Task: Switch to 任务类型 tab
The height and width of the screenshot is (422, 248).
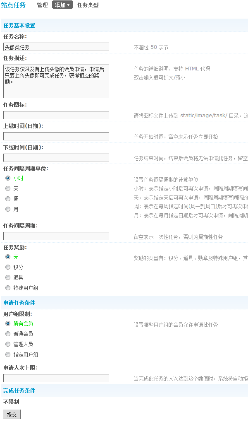Action: click(88, 5)
